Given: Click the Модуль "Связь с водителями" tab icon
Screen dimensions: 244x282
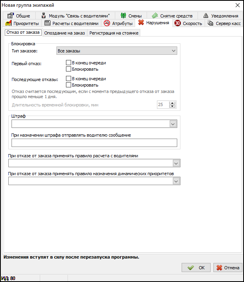Looking at the screenshot, I should tap(44, 16).
